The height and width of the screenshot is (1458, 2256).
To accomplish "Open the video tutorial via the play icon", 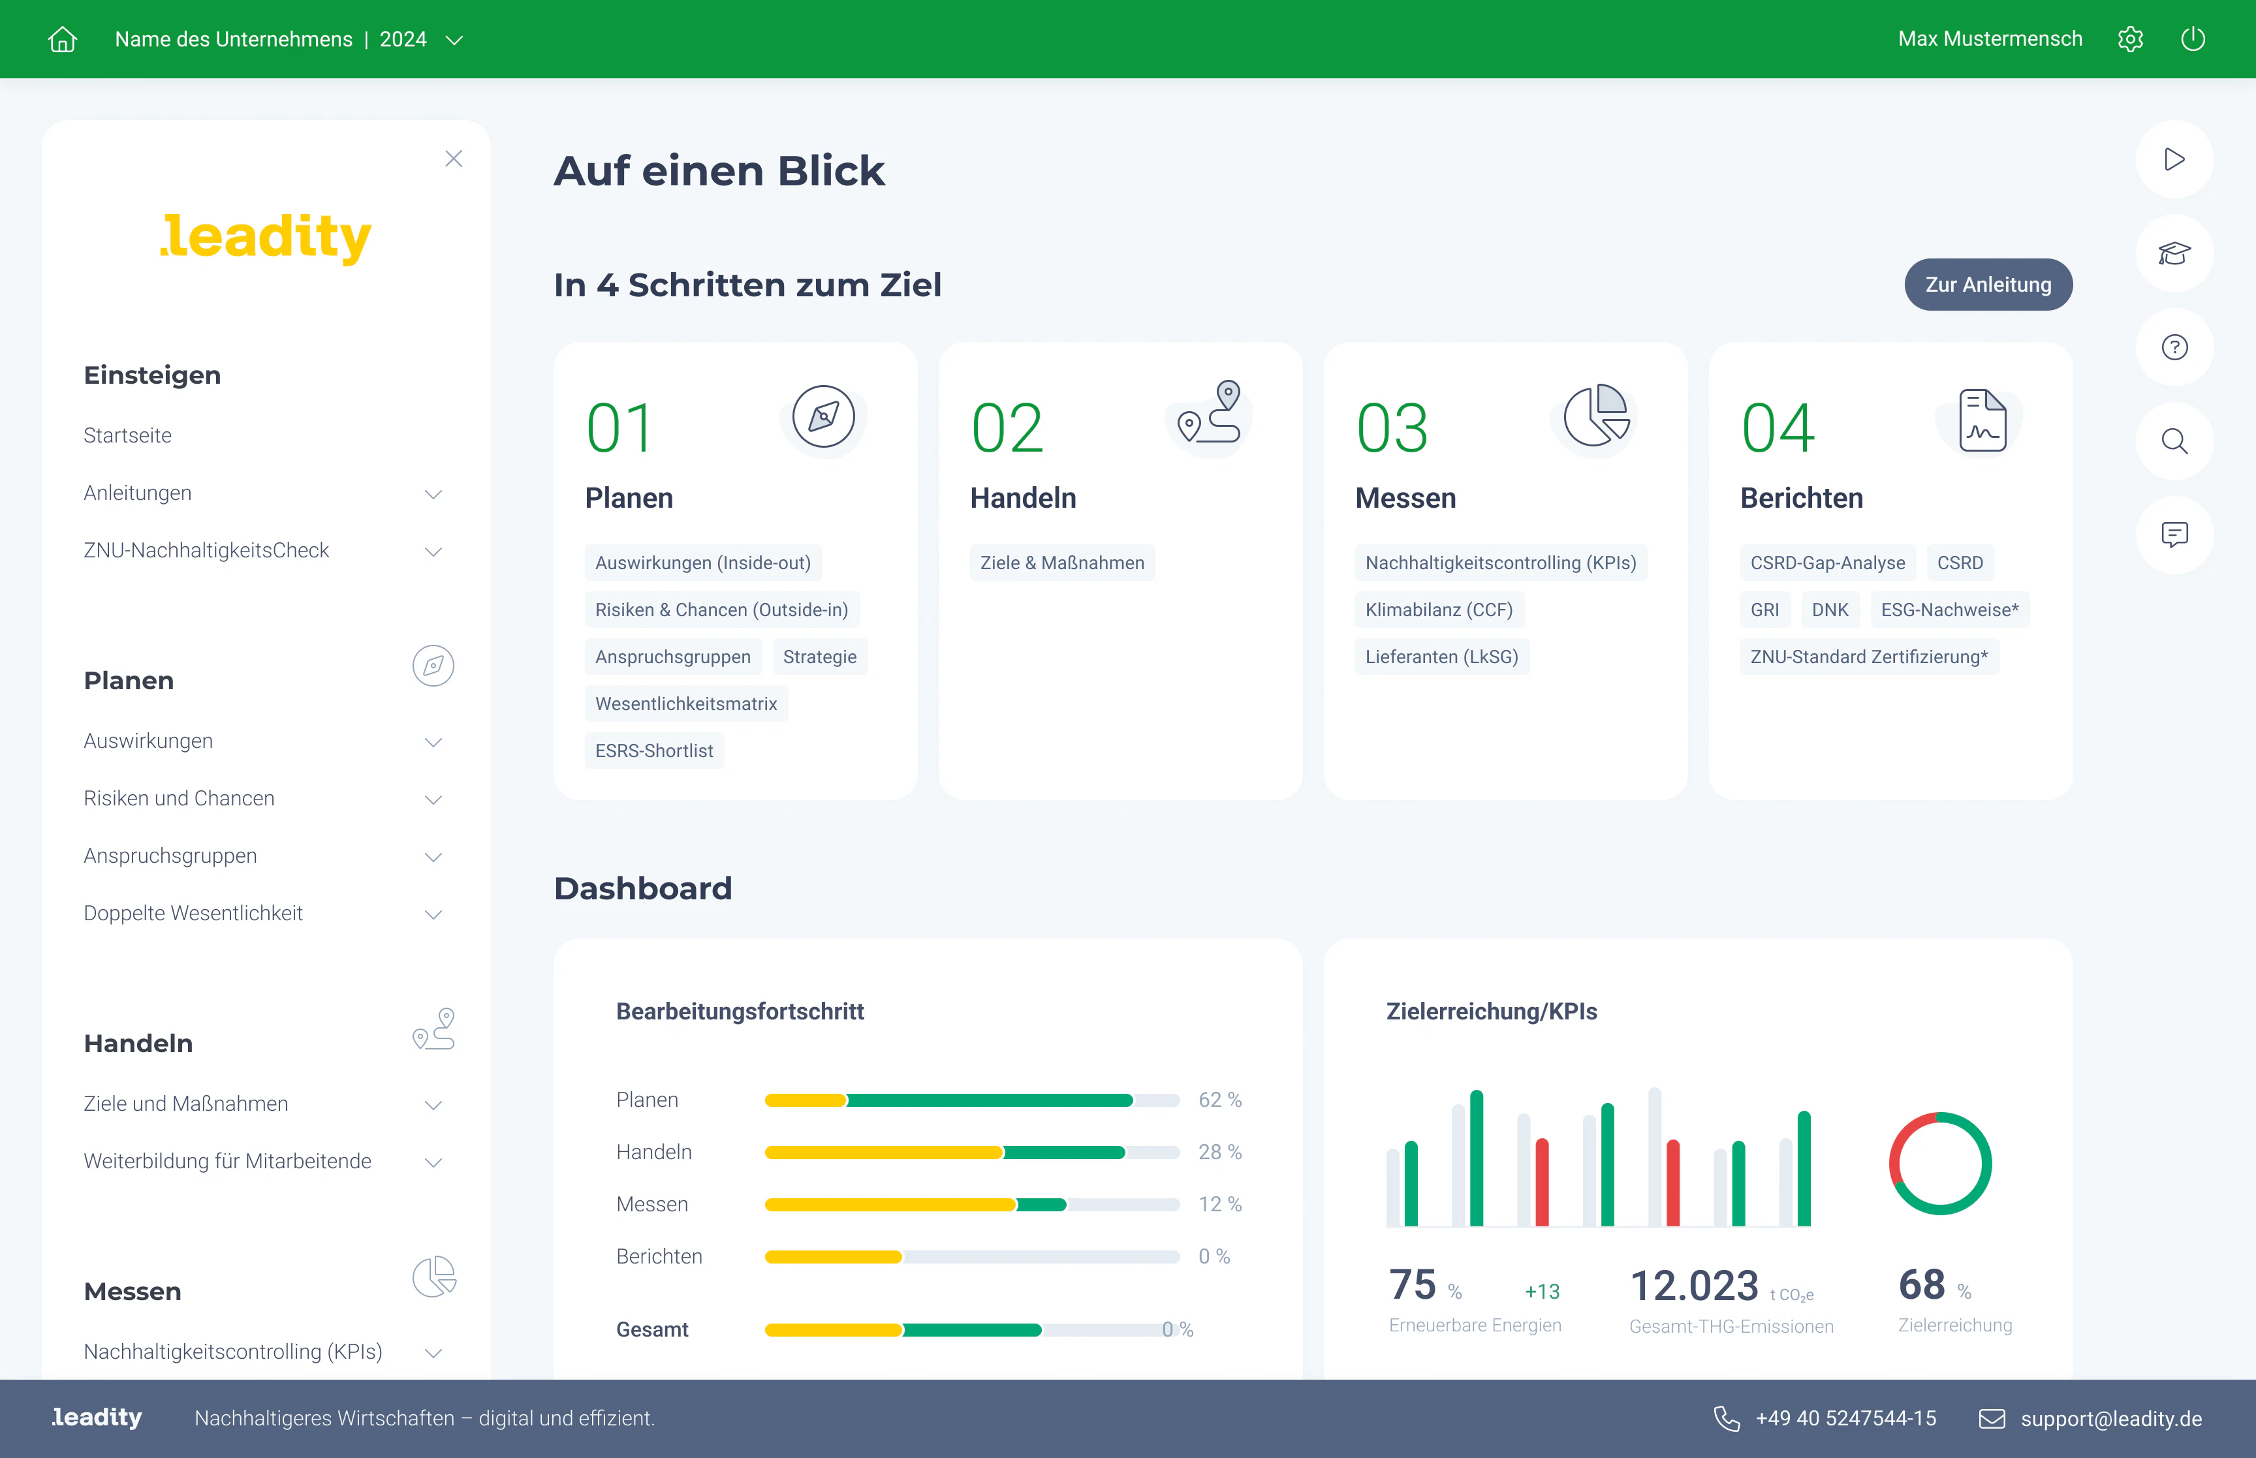I will pyautogui.click(x=2174, y=159).
